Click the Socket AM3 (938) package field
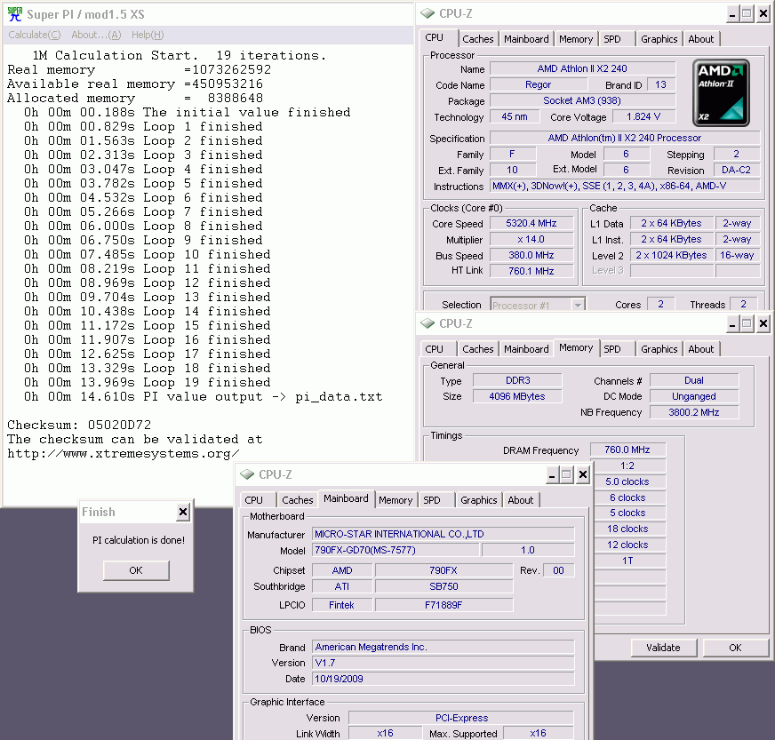 (x=582, y=100)
